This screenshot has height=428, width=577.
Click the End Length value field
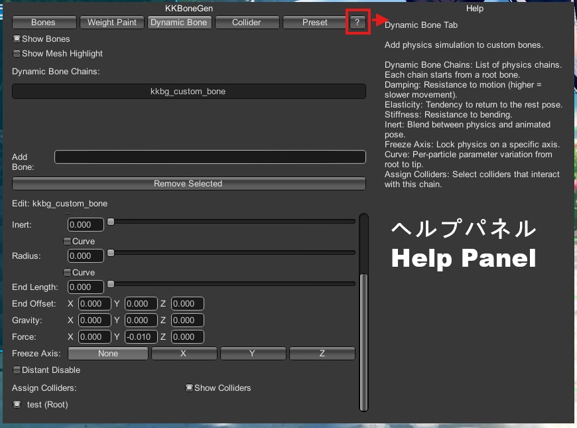[86, 287]
